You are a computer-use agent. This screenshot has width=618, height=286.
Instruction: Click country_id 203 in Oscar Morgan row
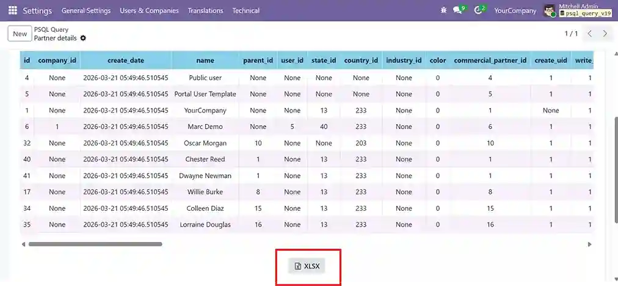click(x=361, y=143)
